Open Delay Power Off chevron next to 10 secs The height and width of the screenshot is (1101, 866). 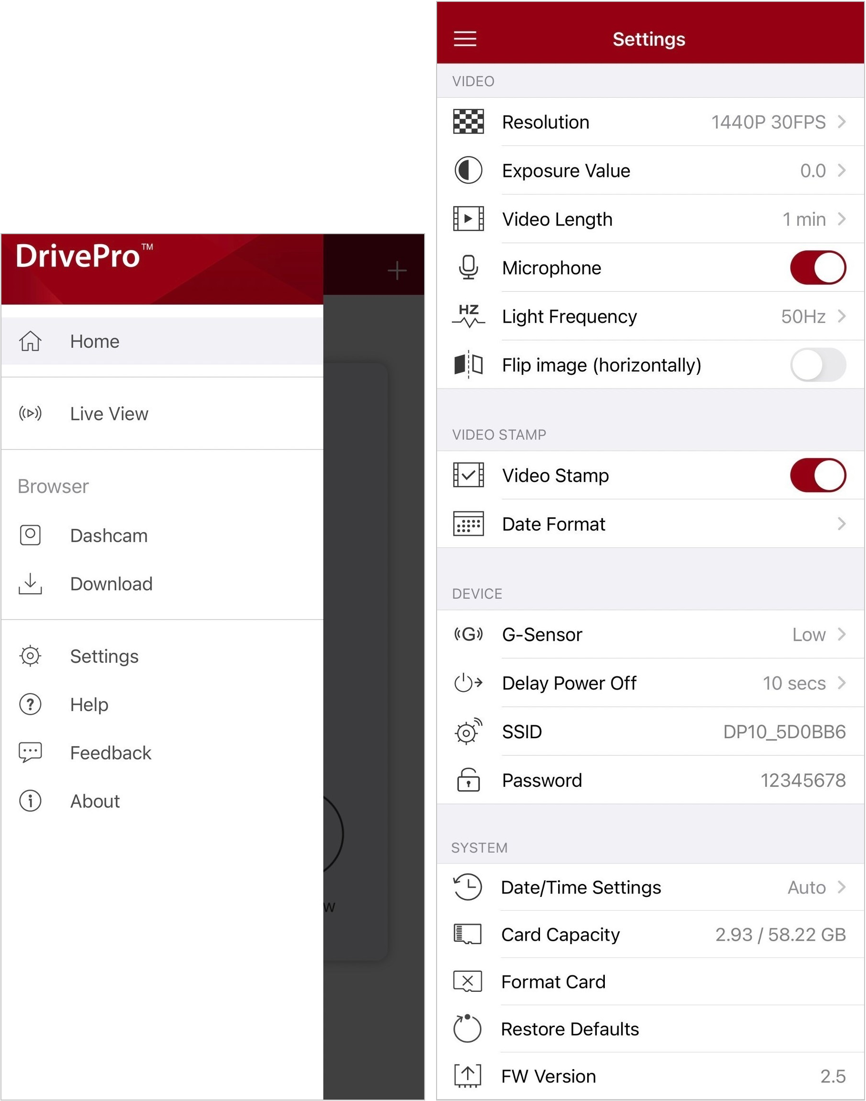click(x=842, y=683)
